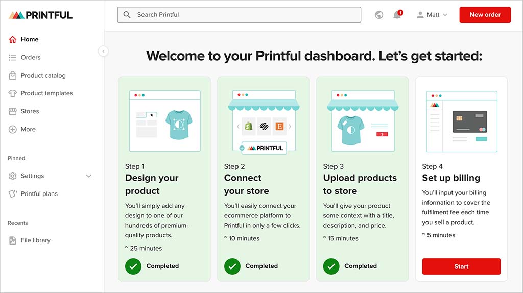Click the Stores storefront icon
523x293 pixels.
click(13, 111)
